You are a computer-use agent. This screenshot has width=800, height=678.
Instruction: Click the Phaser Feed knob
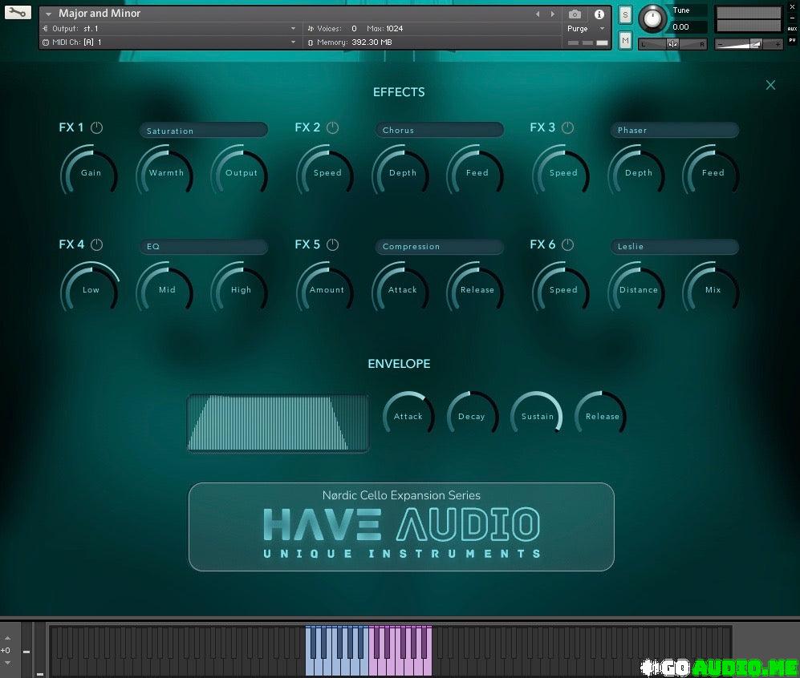(x=712, y=172)
